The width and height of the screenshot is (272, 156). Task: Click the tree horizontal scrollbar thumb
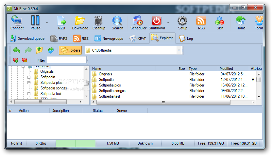41,101
